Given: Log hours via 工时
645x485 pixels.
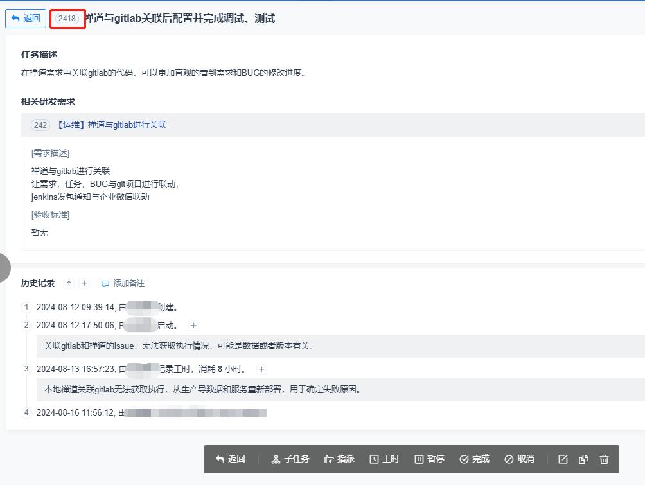Looking at the screenshot, I should click(384, 459).
